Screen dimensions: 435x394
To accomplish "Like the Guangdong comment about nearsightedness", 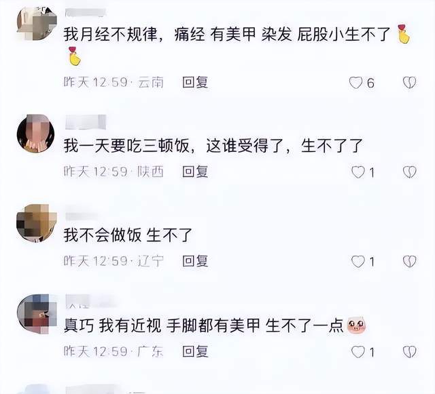I will [x=358, y=352].
